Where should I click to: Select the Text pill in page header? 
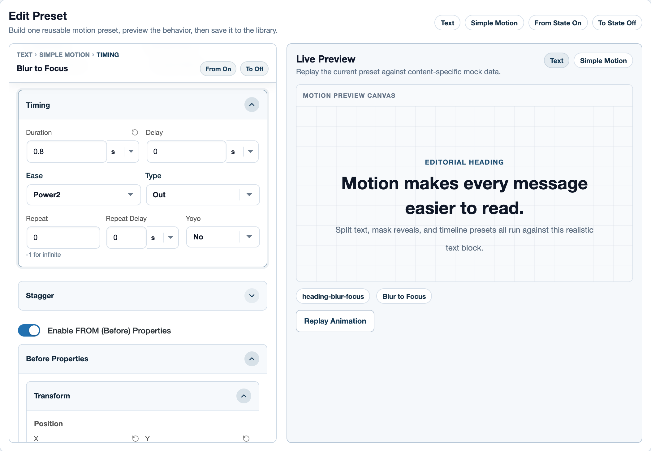pos(447,23)
